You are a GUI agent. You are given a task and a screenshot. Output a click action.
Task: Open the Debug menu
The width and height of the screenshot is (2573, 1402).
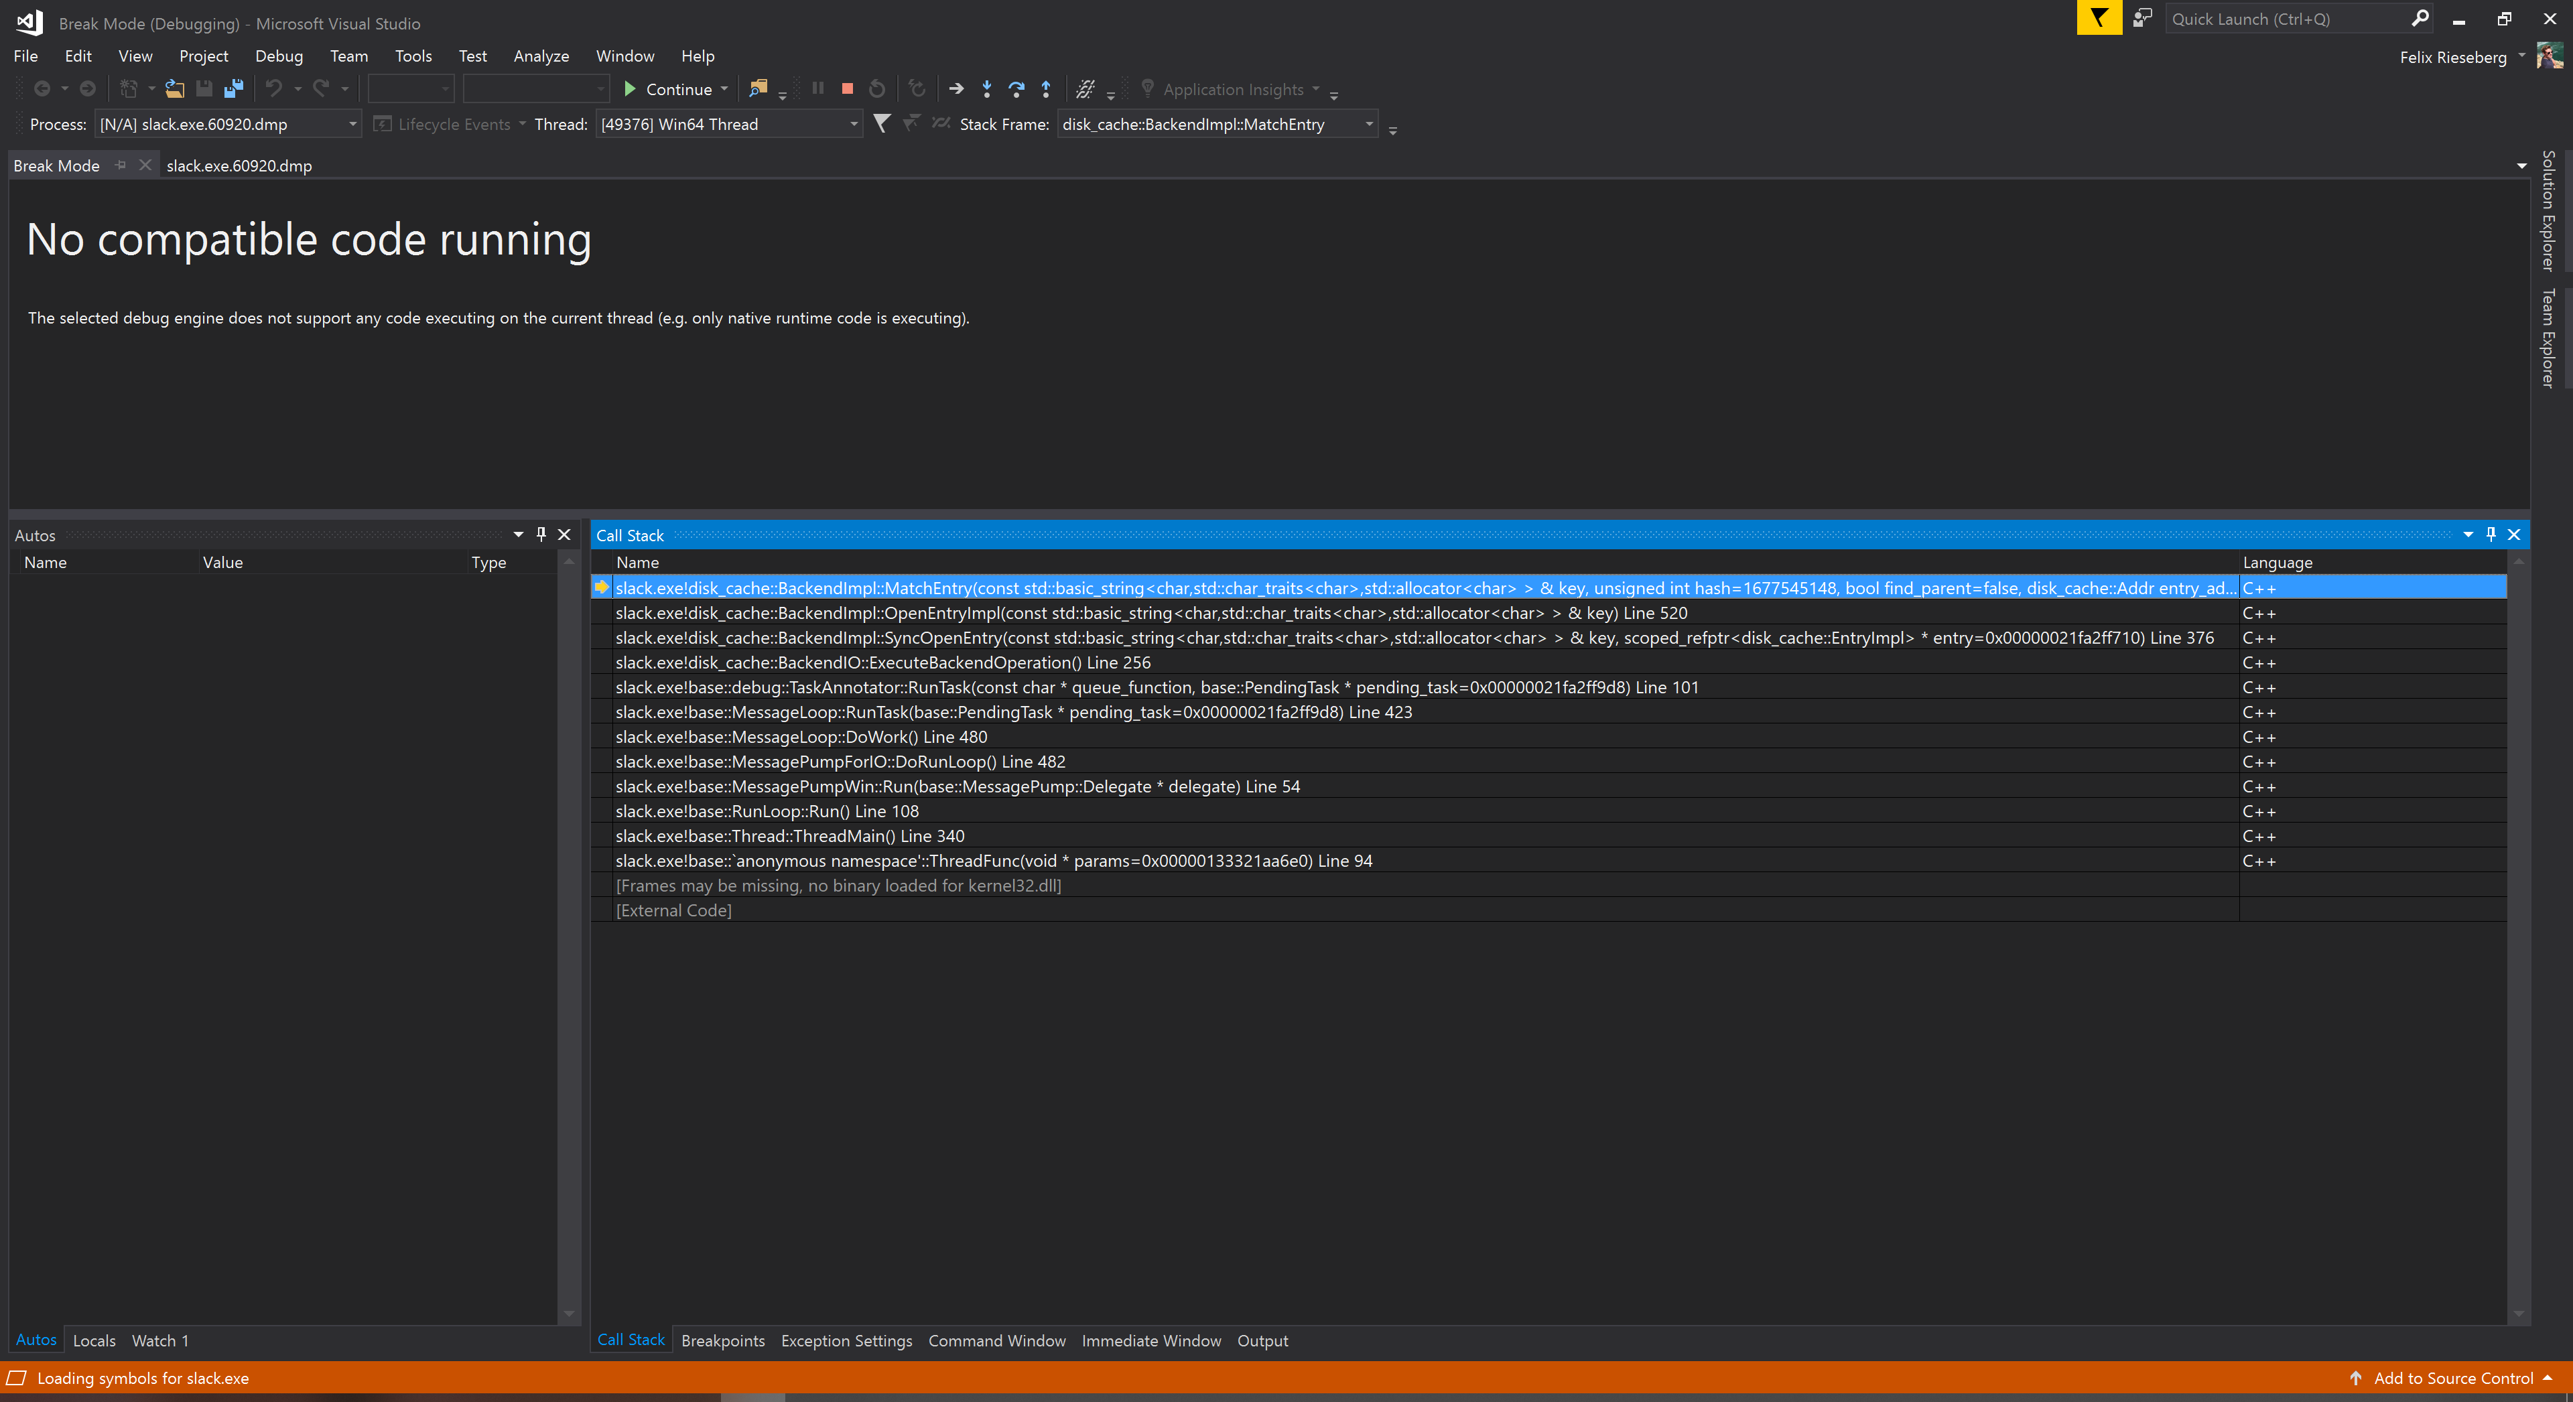click(279, 56)
